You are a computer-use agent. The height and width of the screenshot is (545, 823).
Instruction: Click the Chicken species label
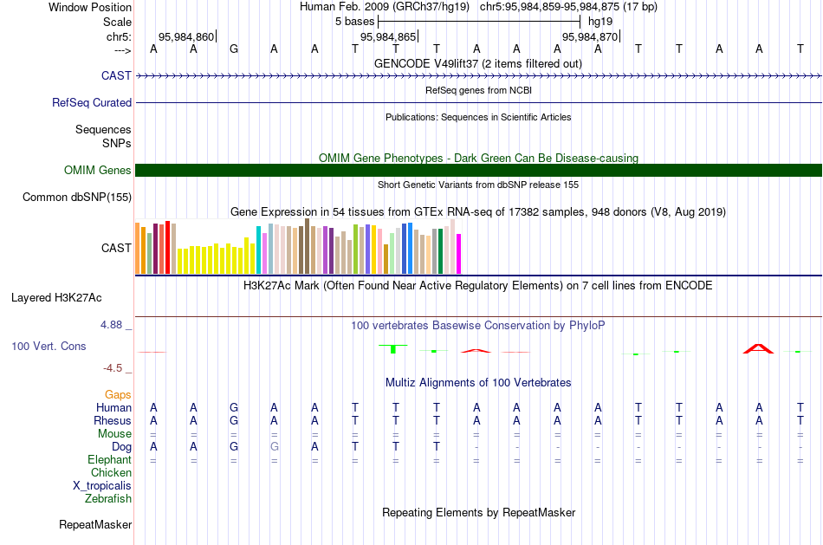[111, 472]
